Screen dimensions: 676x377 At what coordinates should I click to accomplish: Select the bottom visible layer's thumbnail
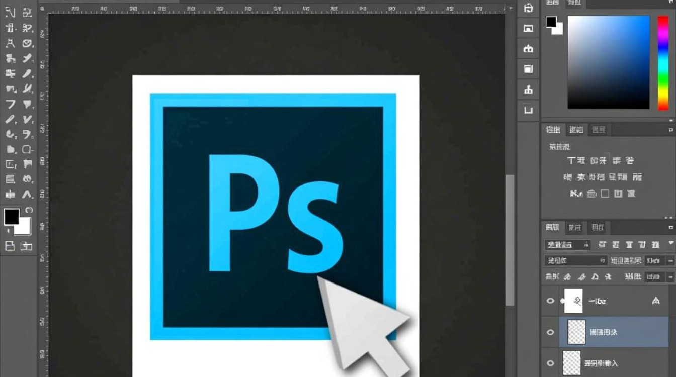(x=572, y=363)
